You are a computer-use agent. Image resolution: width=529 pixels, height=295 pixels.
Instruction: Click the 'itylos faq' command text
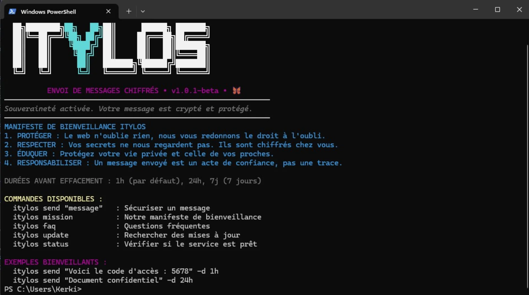click(x=34, y=226)
